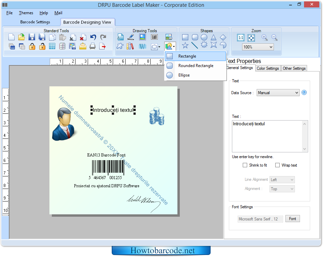Send the label by email

[83, 46]
